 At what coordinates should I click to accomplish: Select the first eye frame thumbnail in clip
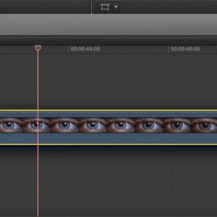point(11,125)
